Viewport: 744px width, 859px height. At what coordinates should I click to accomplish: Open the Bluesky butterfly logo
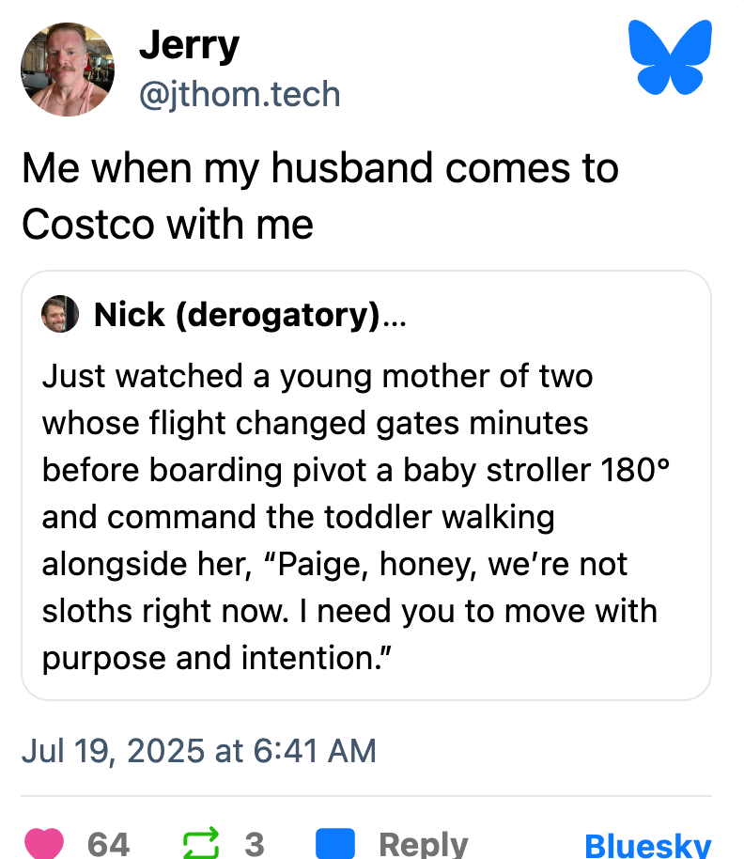coord(670,59)
